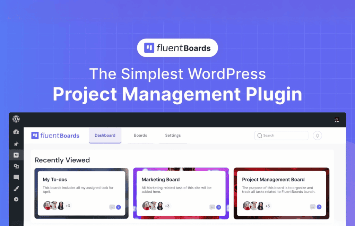Open the Appearance brush icon in sidebar
Image resolution: width=355 pixels, height=226 pixels.
tap(16, 189)
